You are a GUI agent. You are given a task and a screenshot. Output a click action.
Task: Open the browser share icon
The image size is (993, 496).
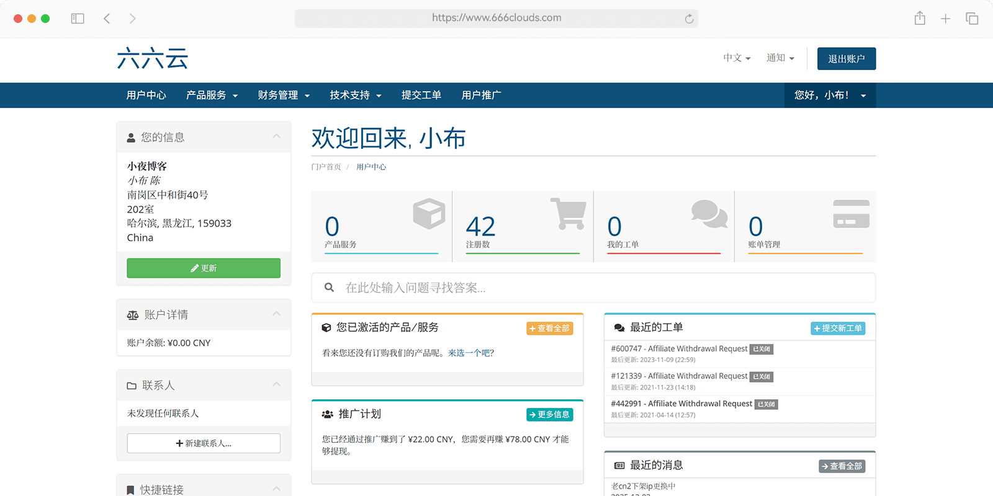[x=920, y=19]
